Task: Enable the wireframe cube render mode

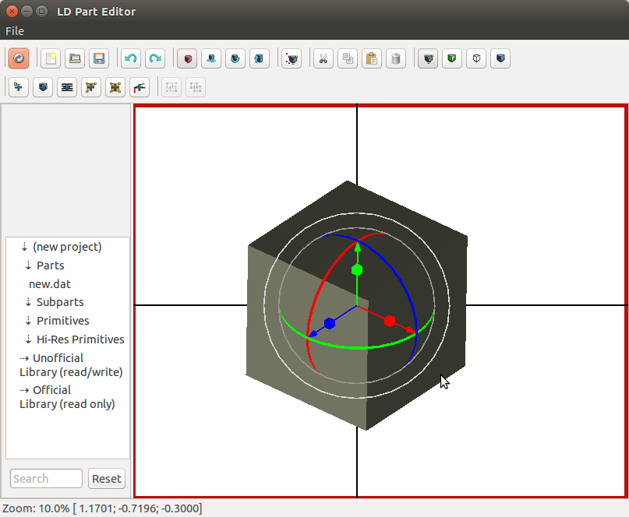Action: tap(476, 58)
